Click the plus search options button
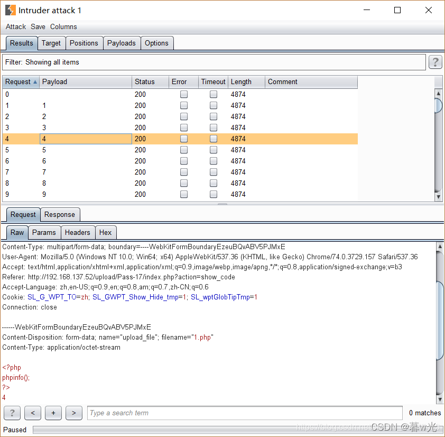445x437 pixels. pyautogui.click(x=53, y=413)
